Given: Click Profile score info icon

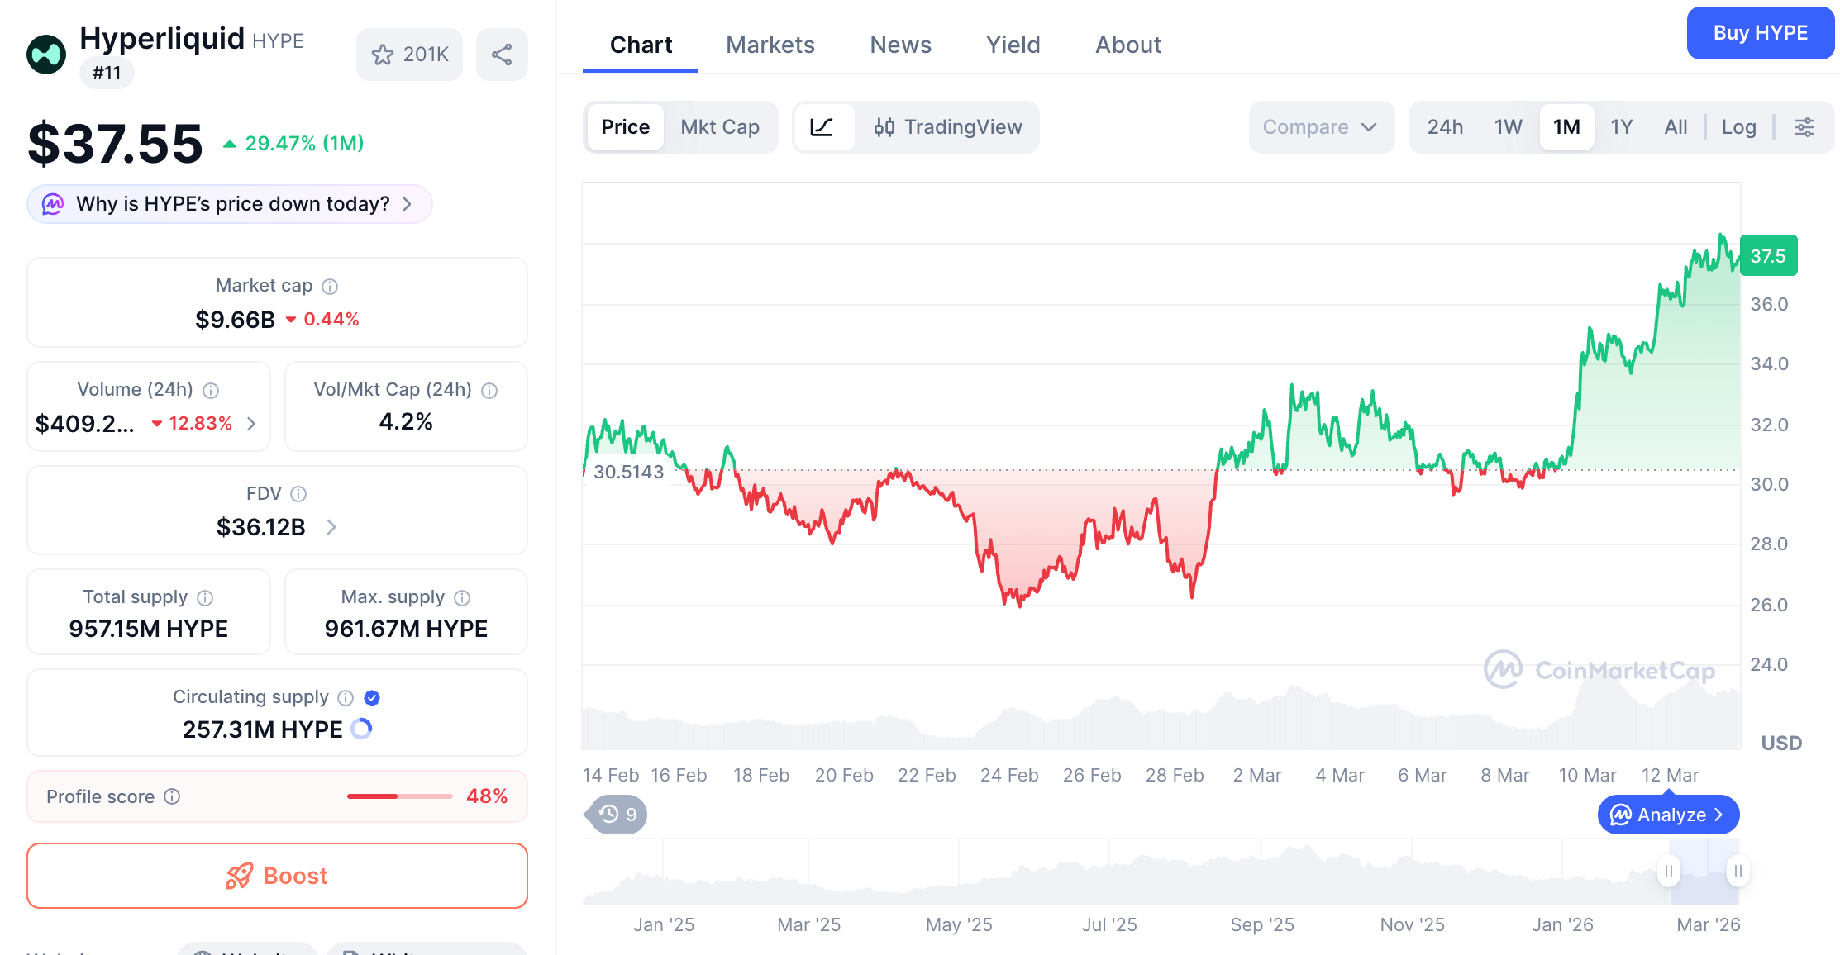Looking at the screenshot, I should coord(172,796).
